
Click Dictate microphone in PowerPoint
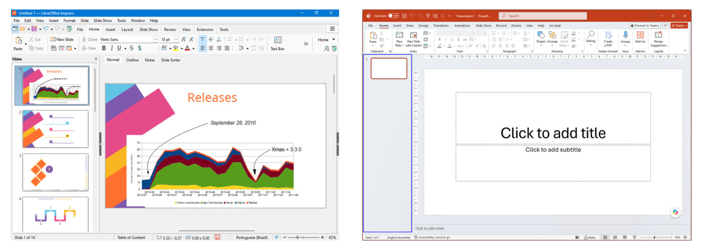pyautogui.click(x=625, y=39)
